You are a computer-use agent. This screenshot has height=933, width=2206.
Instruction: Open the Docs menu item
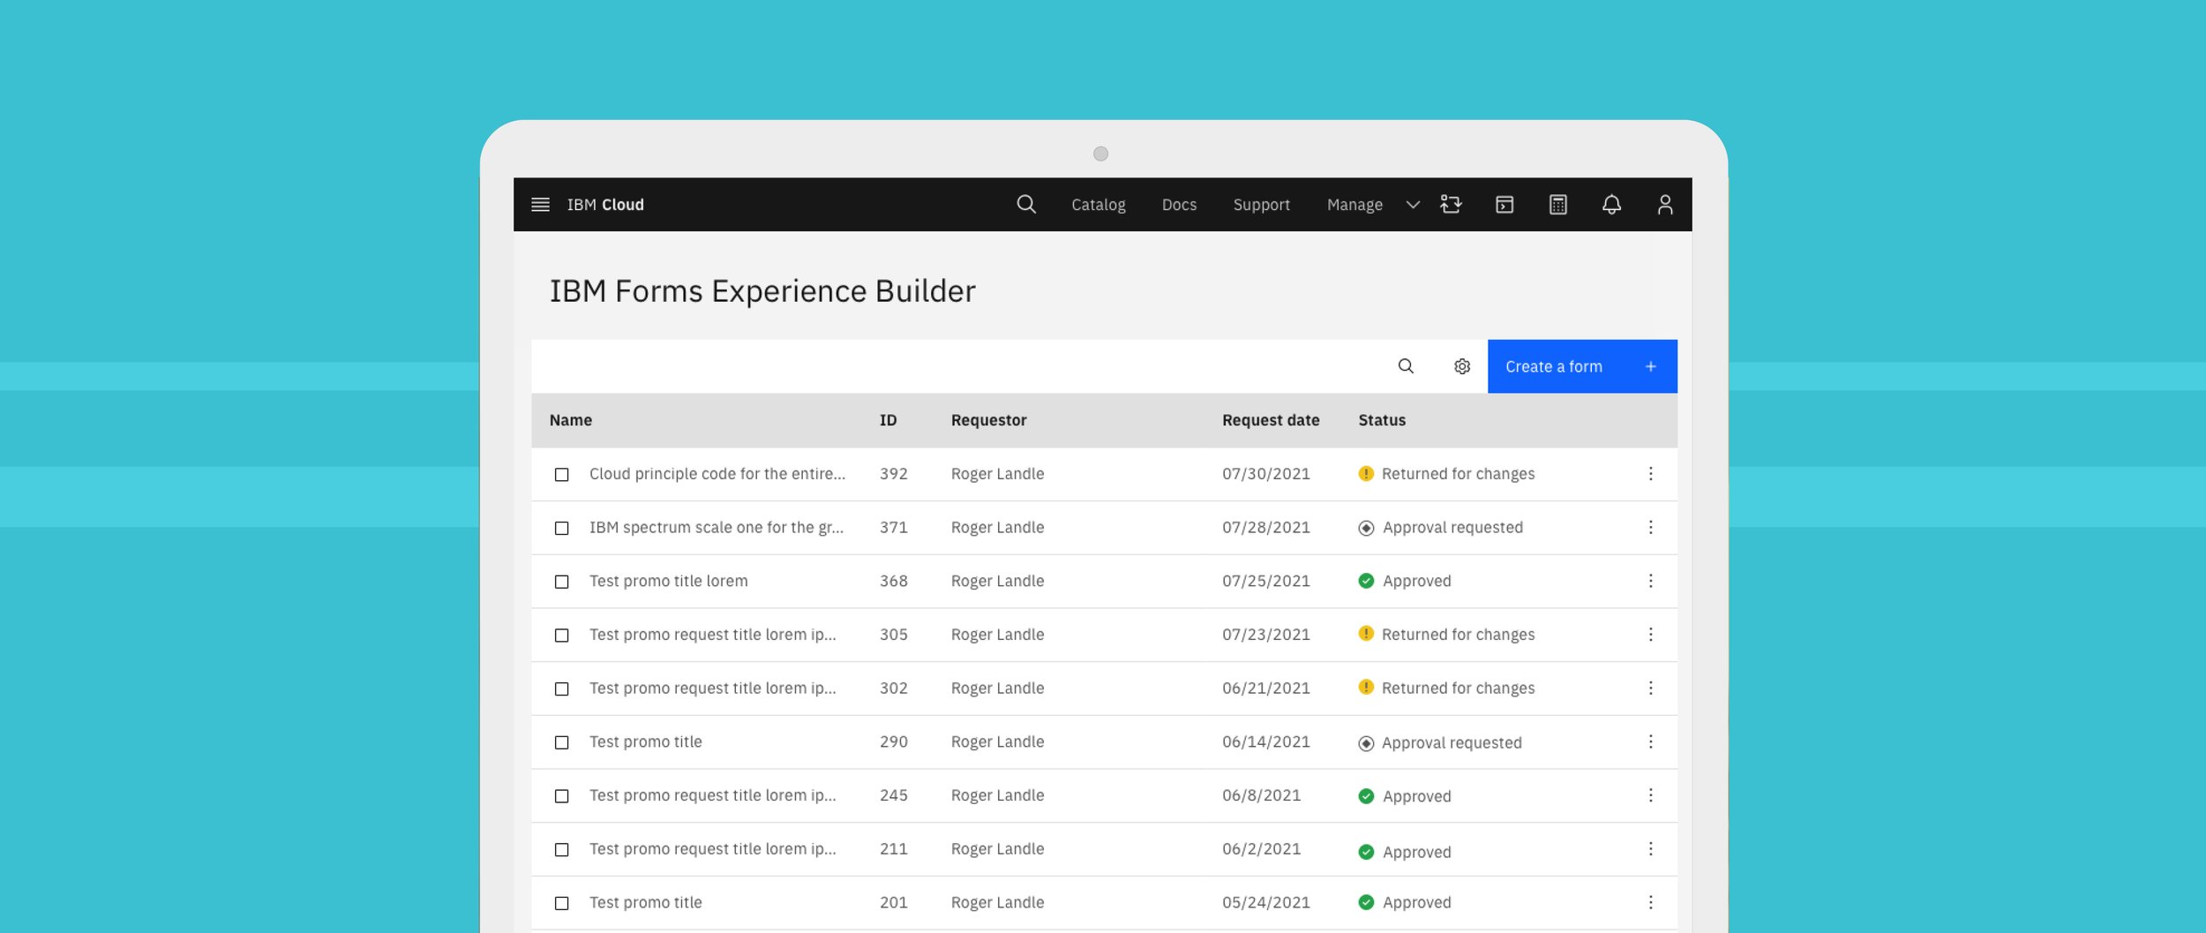tap(1179, 205)
